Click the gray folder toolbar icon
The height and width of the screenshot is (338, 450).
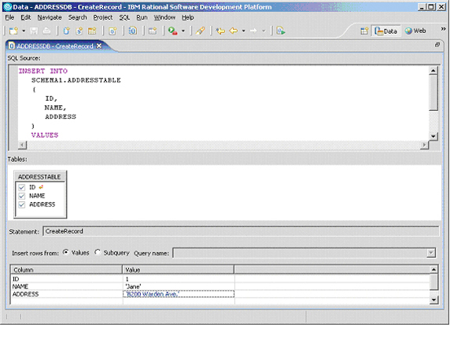click(153, 31)
